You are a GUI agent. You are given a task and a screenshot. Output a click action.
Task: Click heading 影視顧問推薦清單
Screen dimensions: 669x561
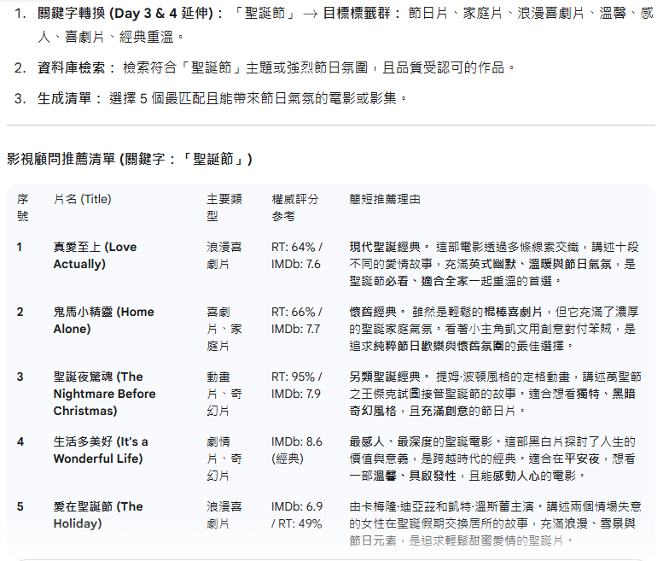point(130,159)
